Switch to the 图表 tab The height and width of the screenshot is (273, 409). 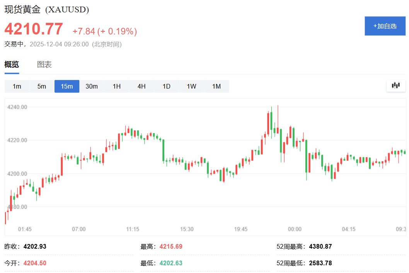tap(44, 65)
